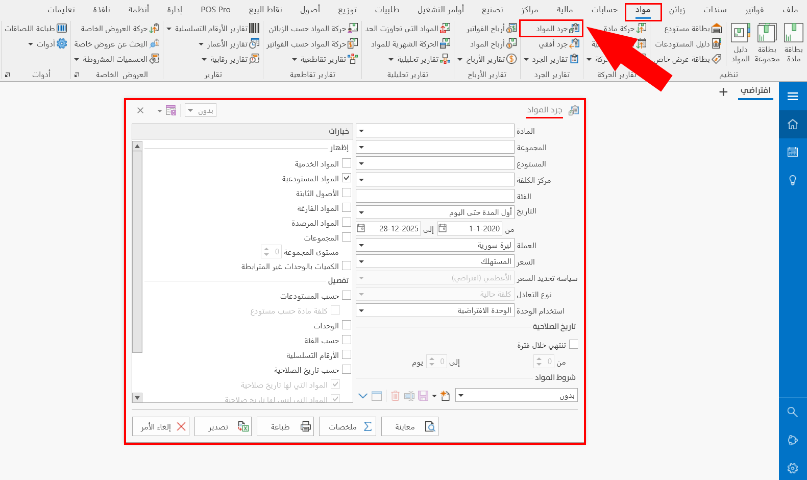
Task: Open the ملف menu
Action: point(790,9)
